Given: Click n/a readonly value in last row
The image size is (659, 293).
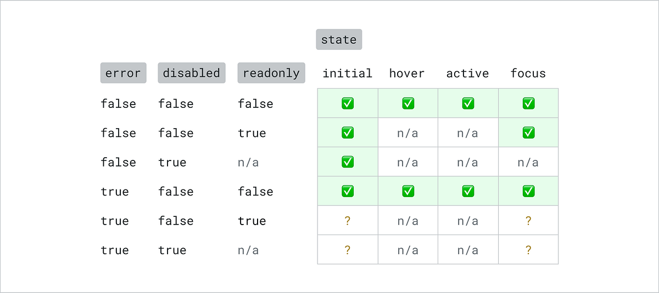Looking at the screenshot, I should point(248,250).
